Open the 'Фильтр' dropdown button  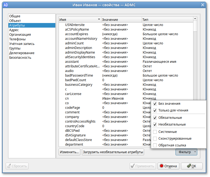(x=186, y=152)
